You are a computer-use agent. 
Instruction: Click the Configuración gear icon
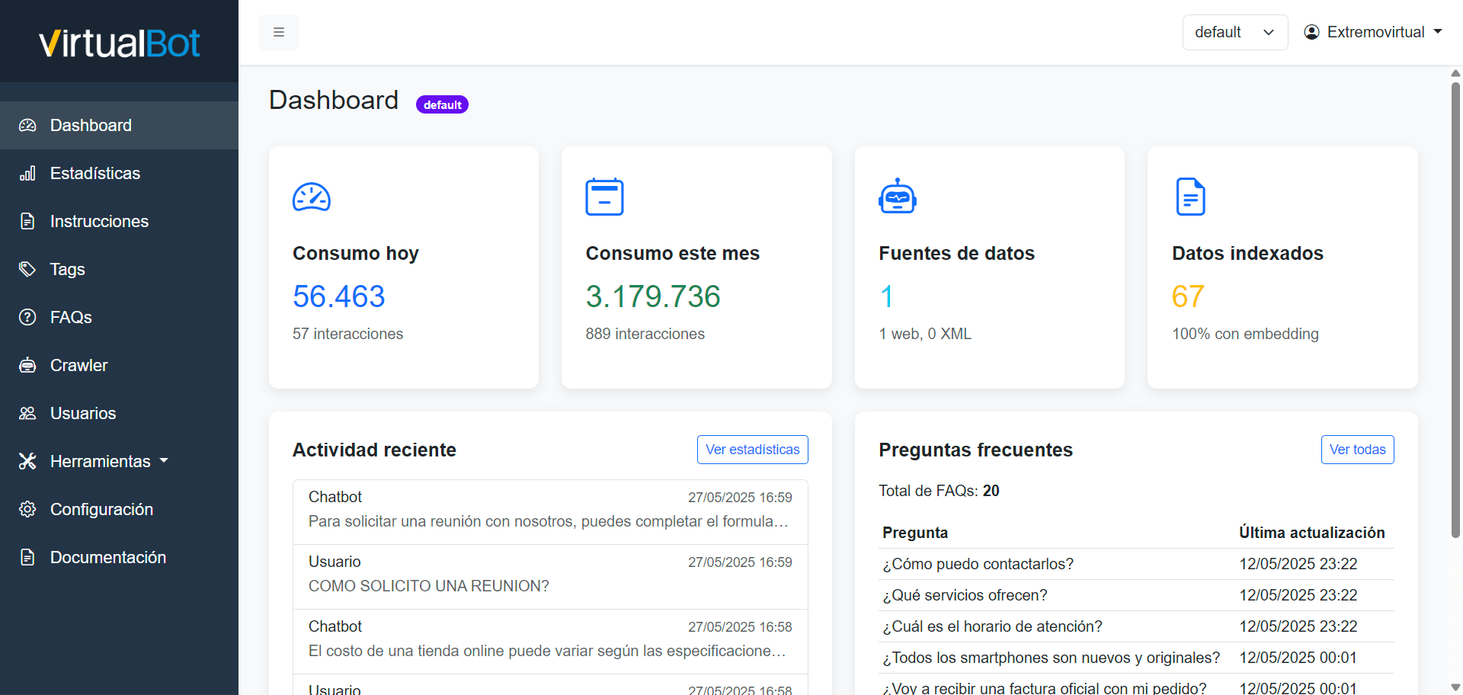pyautogui.click(x=27, y=509)
